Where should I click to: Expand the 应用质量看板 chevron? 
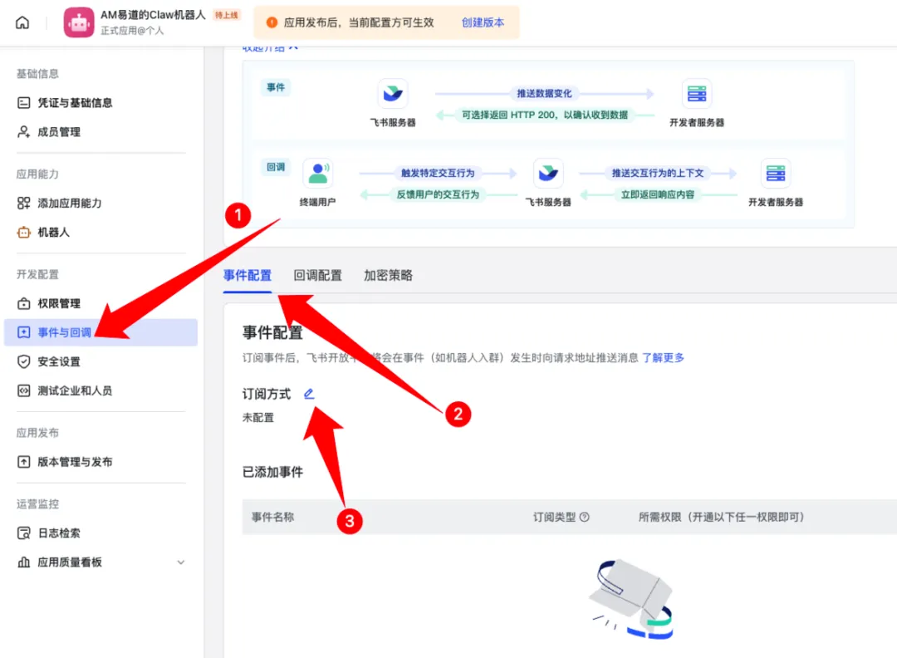181,562
